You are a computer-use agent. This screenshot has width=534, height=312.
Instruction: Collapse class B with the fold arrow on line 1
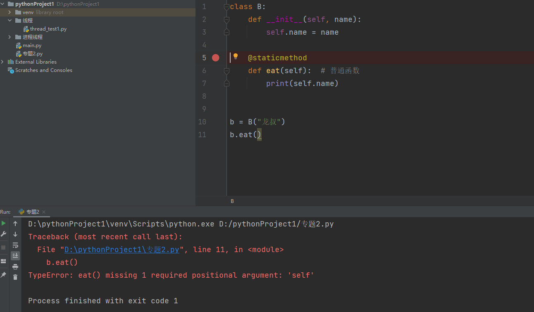coord(226,7)
